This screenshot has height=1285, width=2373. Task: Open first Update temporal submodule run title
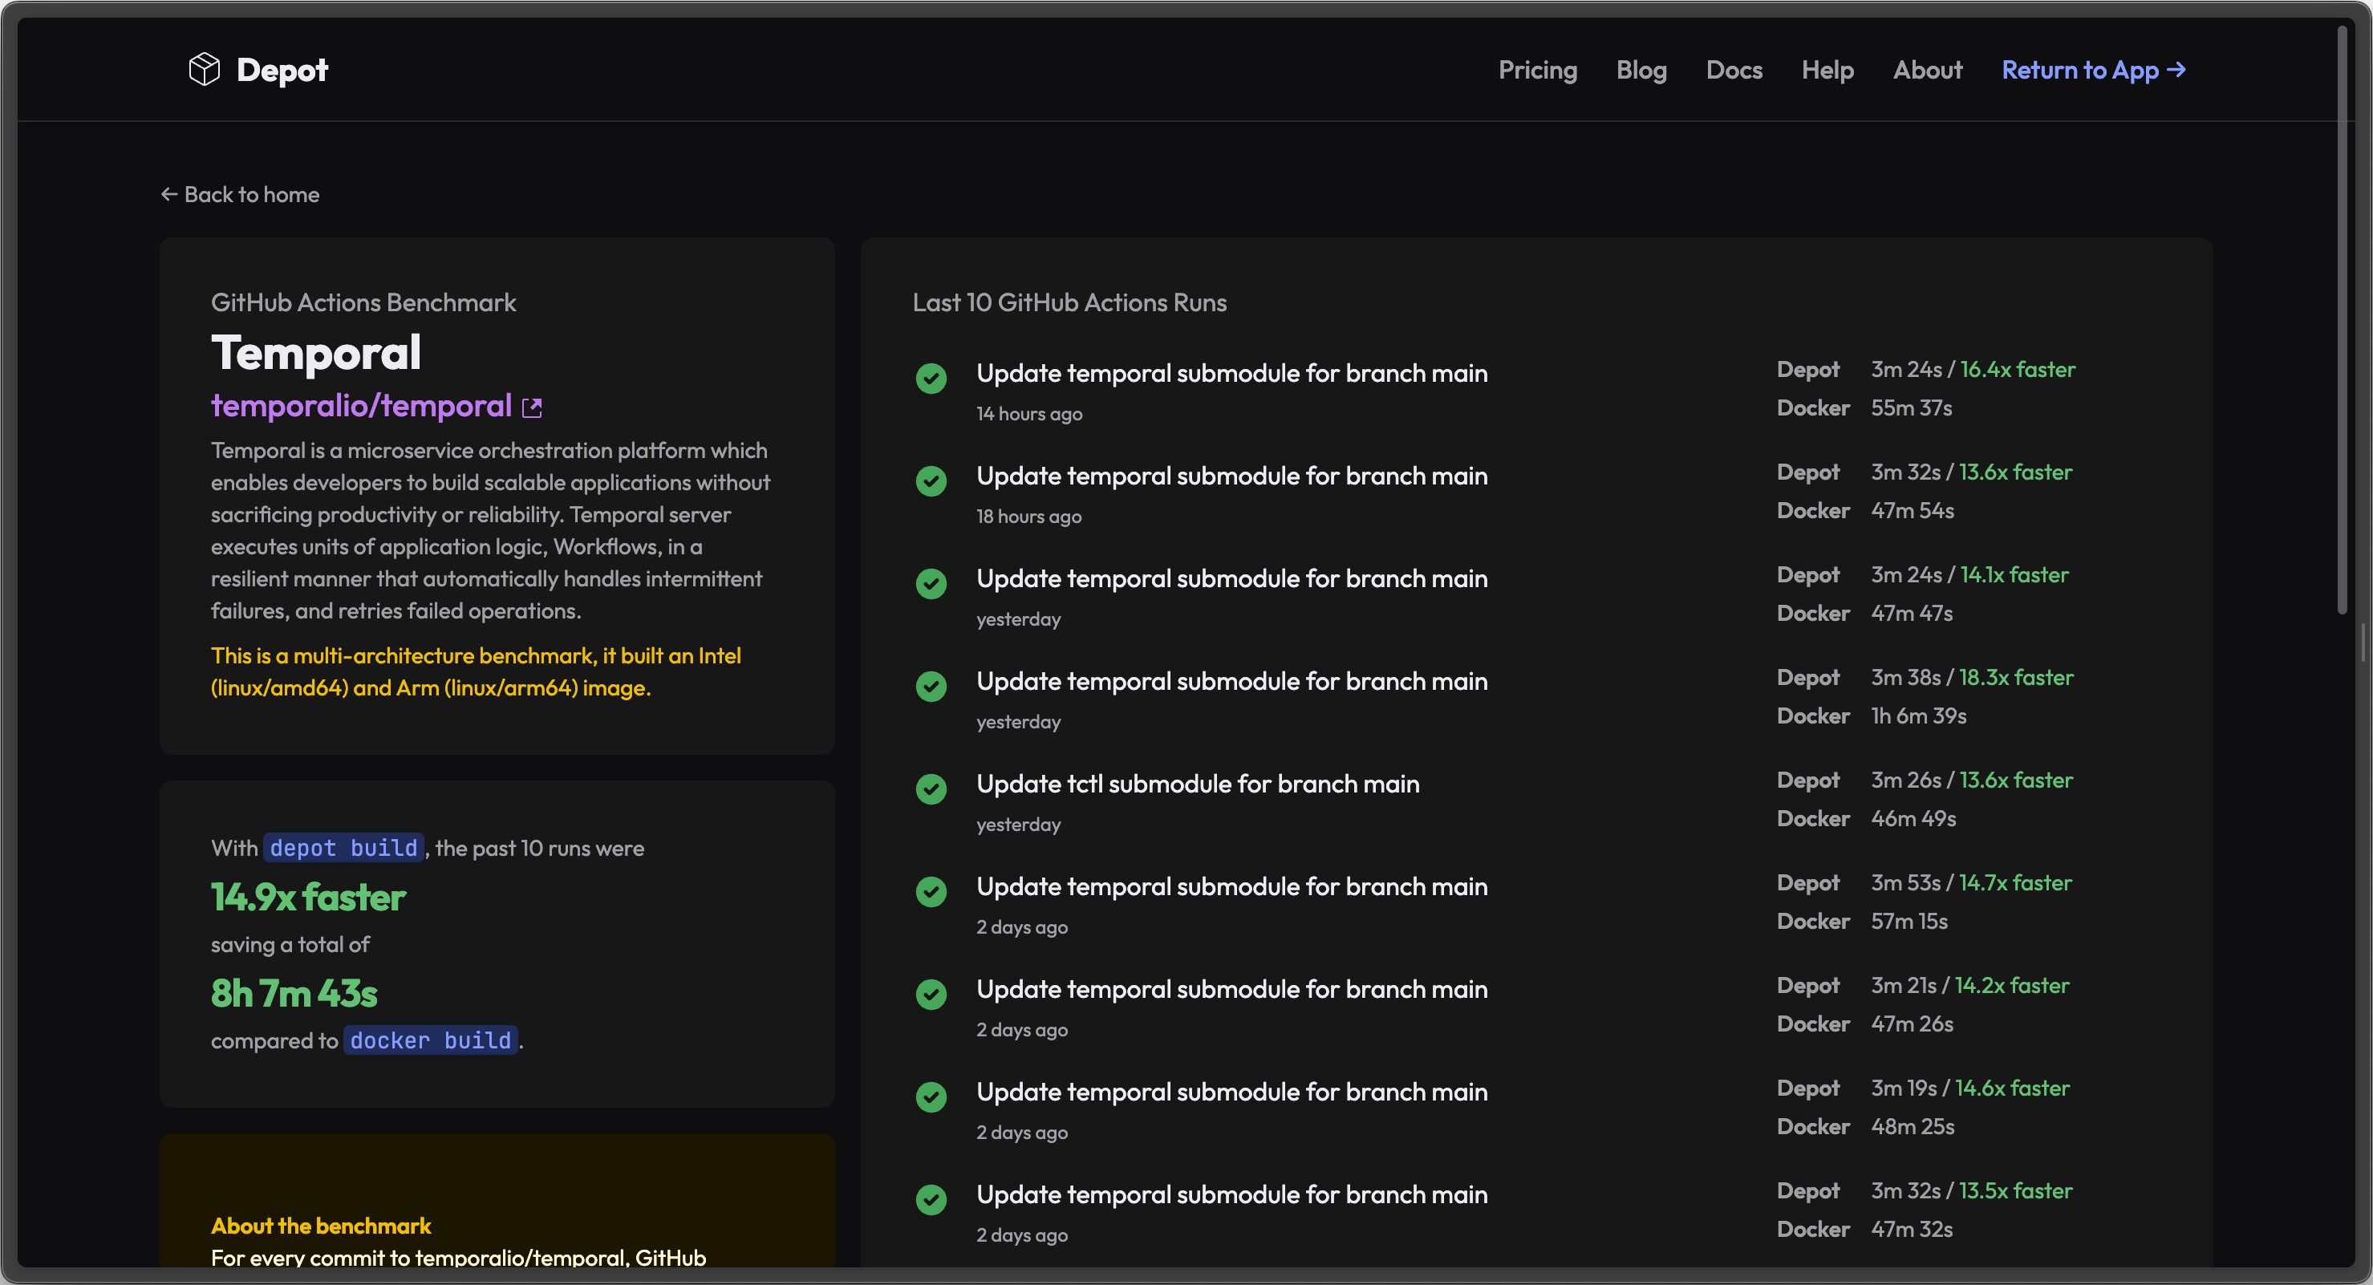(x=1231, y=373)
